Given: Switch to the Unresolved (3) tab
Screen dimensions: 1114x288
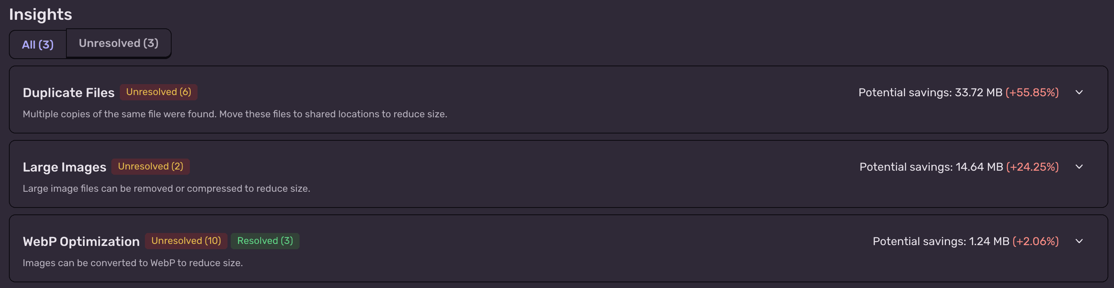Looking at the screenshot, I should coord(119,43).
